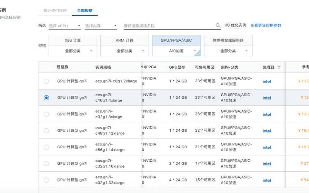Click ecs.gn7i-c56g1.14xlarge spec name

110,147
